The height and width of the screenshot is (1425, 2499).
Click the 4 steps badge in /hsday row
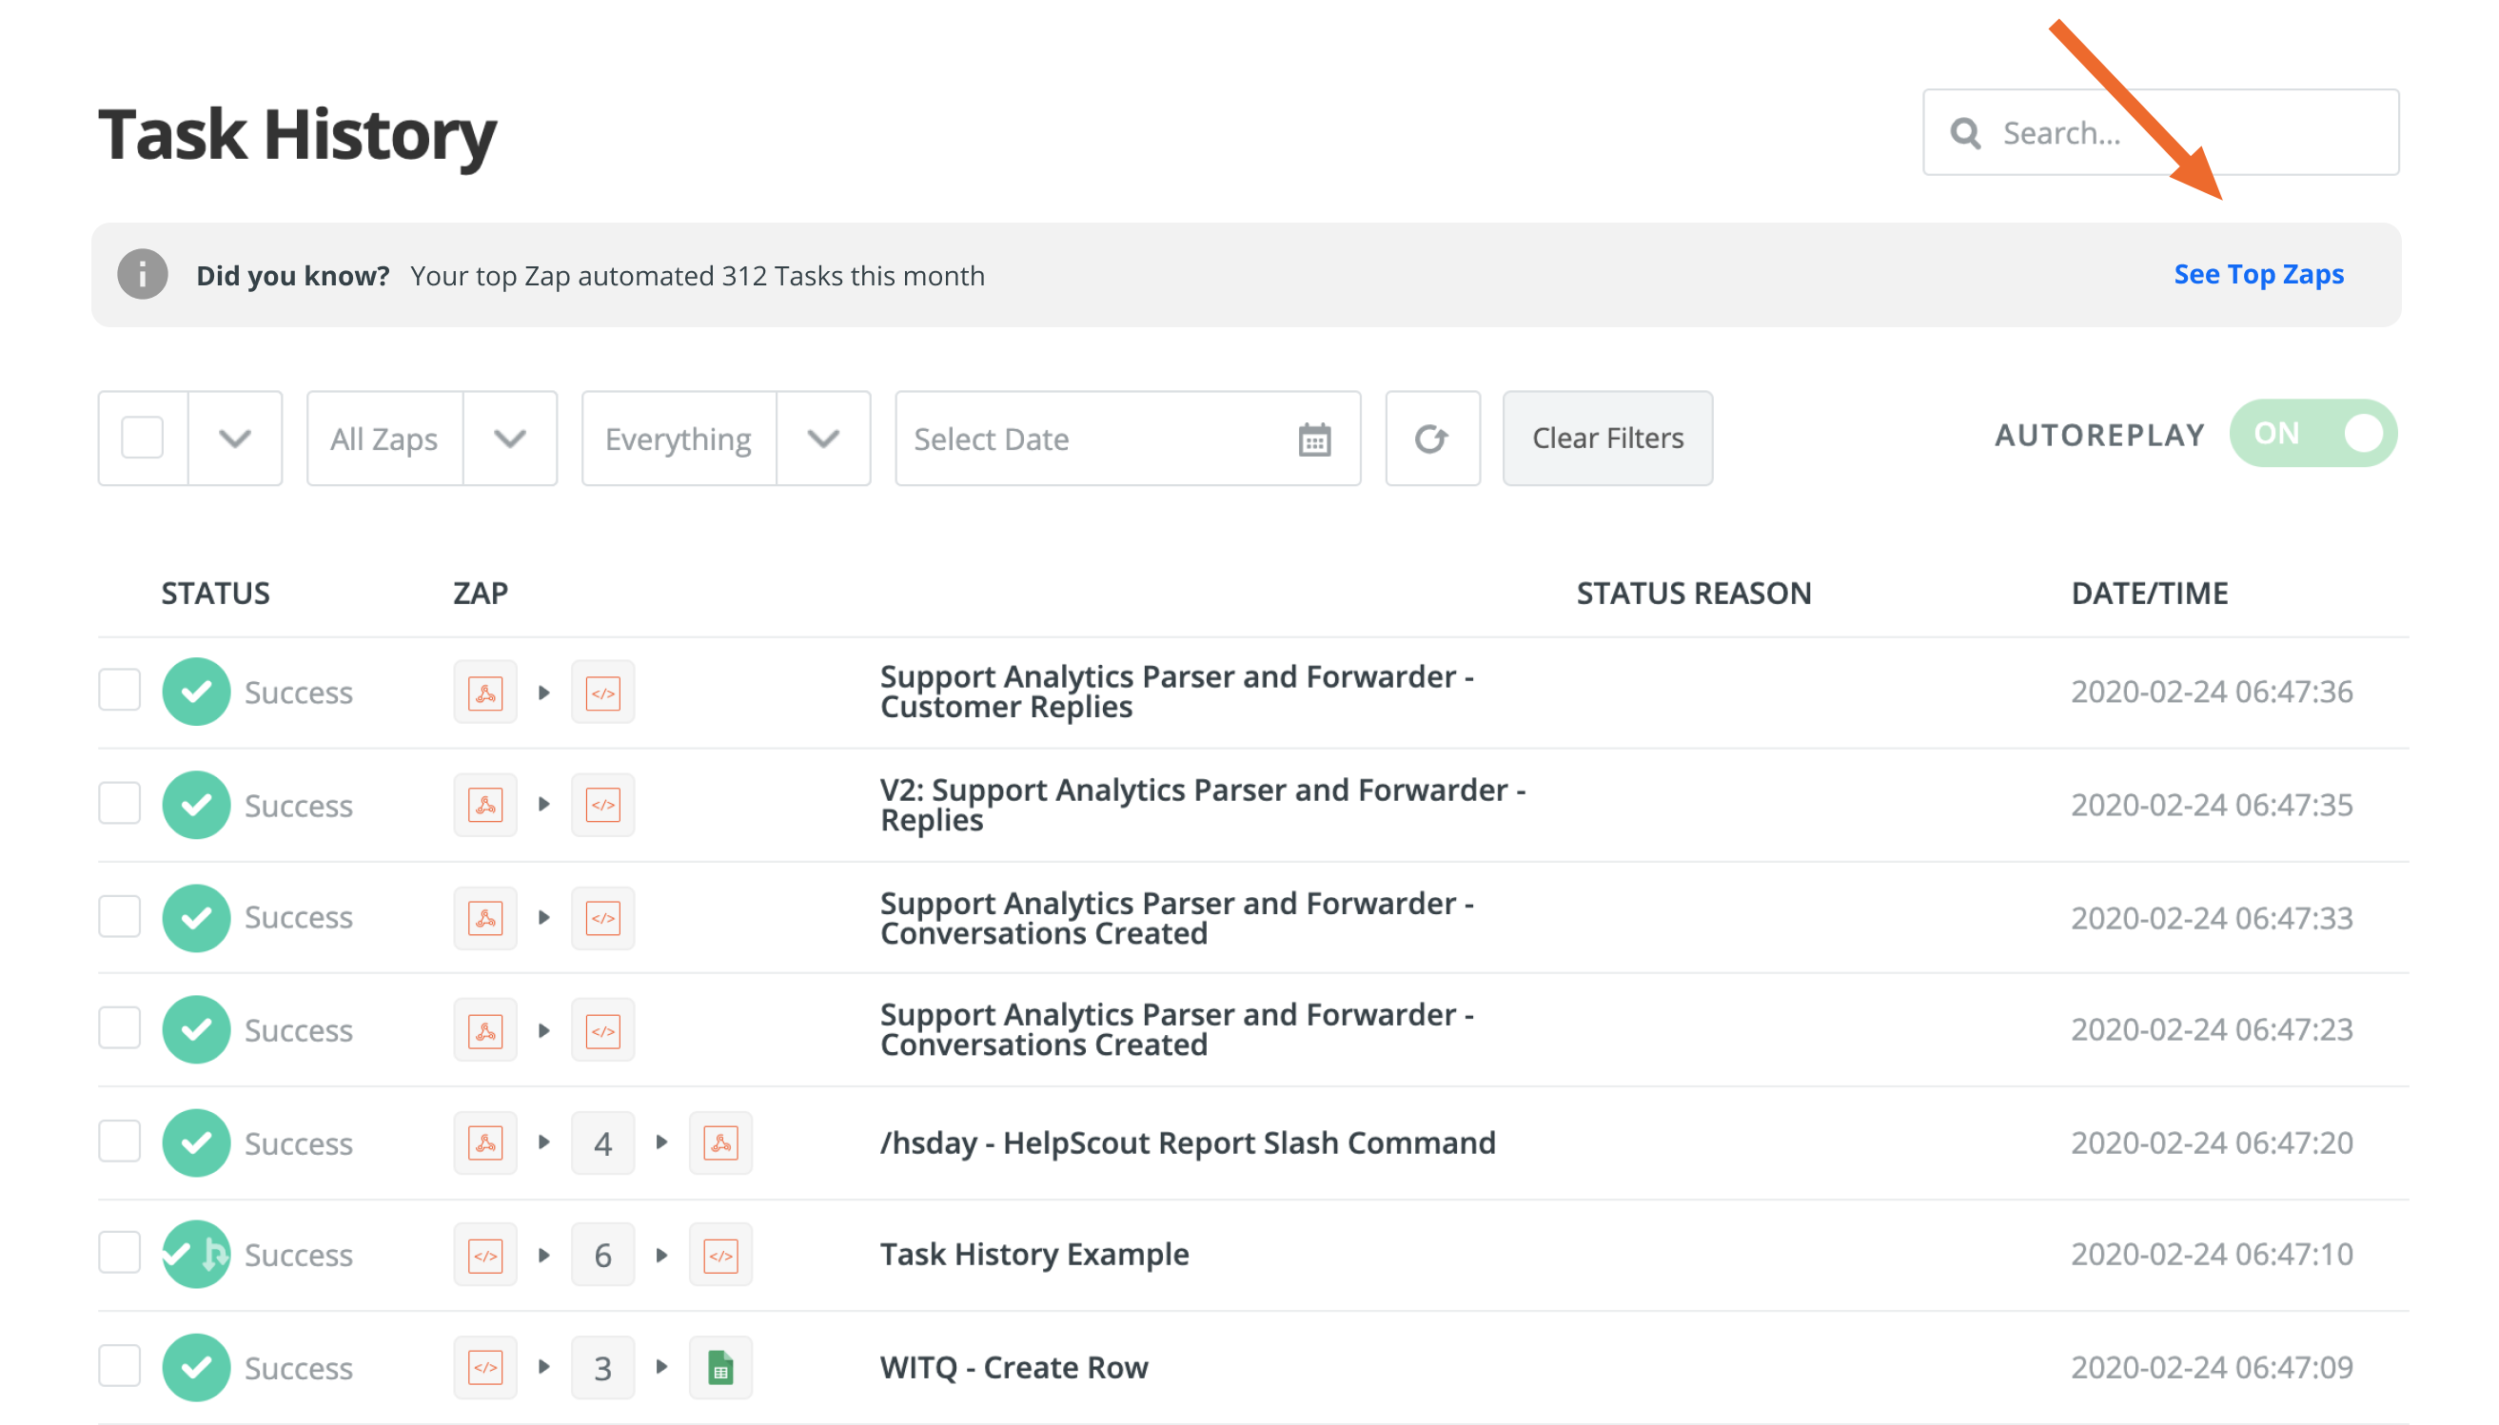[602, 1143]
